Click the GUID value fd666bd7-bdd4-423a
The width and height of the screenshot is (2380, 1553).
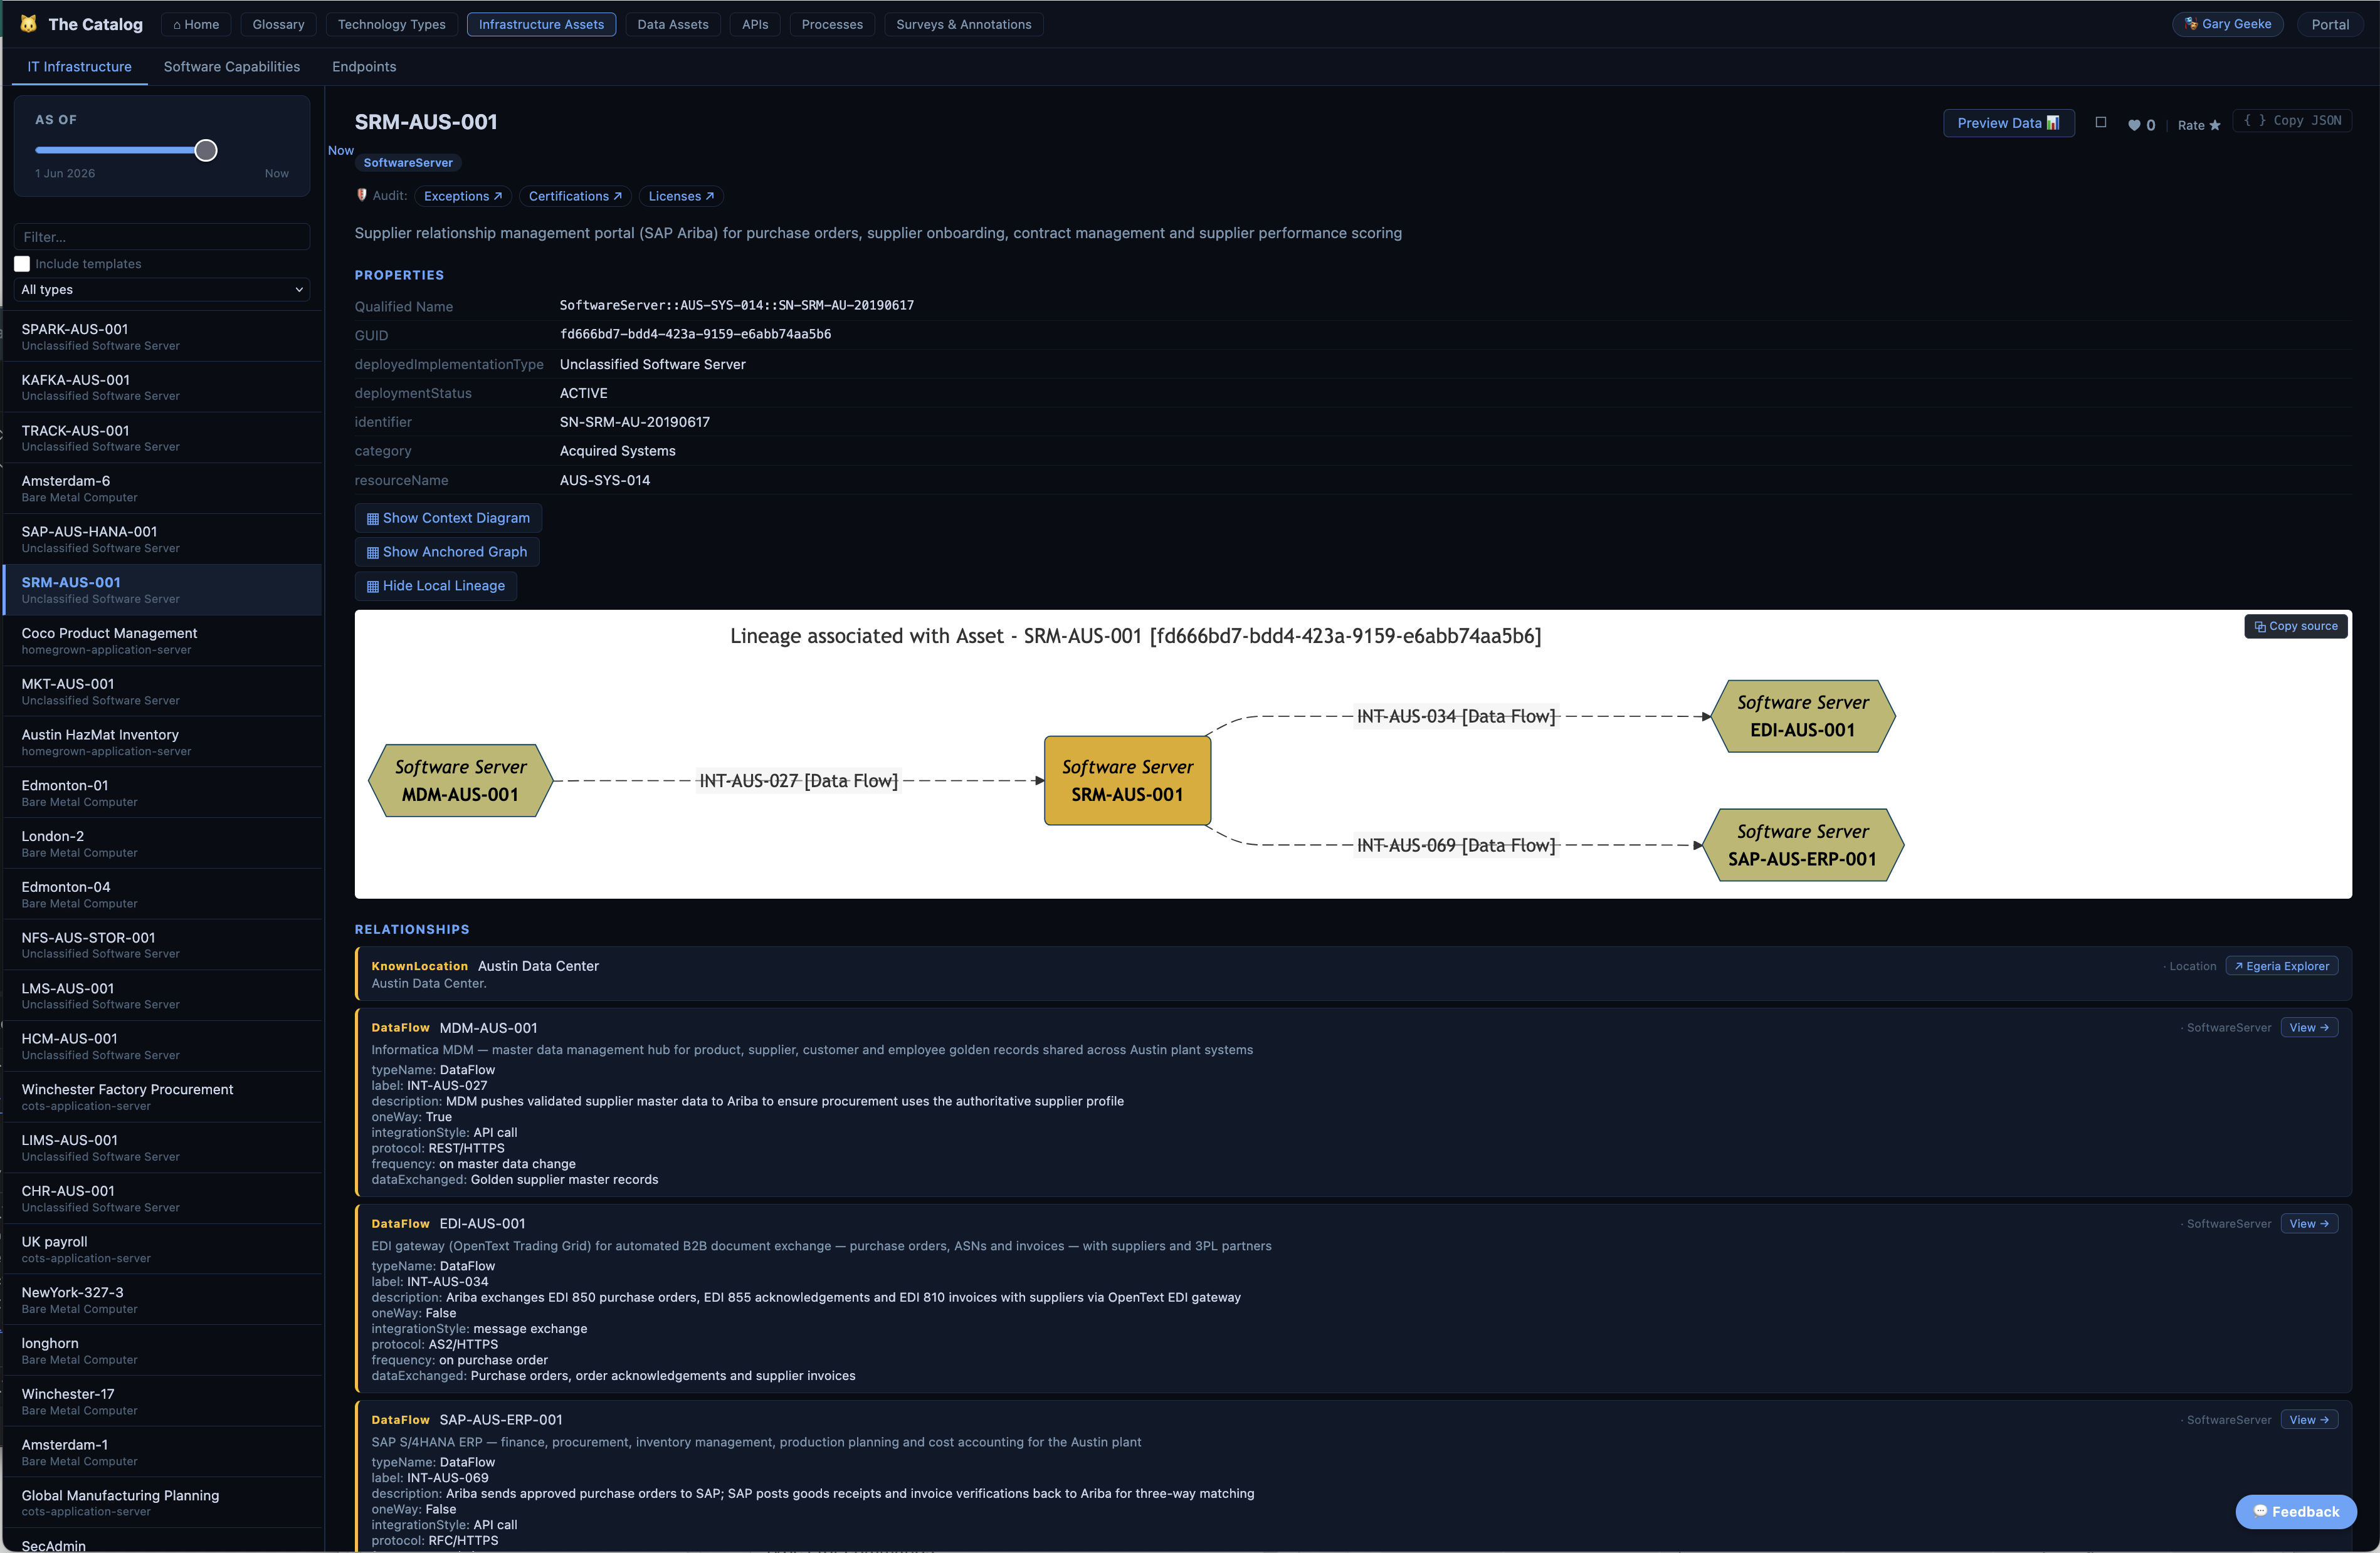695,334
